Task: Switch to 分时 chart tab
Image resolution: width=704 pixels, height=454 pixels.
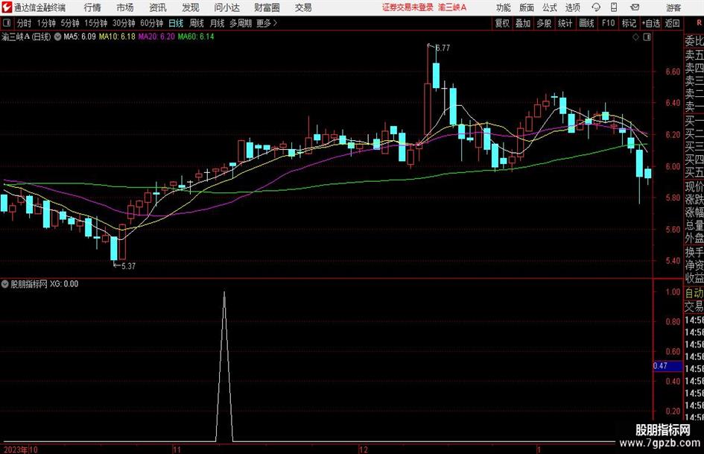Action: click(25, 23)
